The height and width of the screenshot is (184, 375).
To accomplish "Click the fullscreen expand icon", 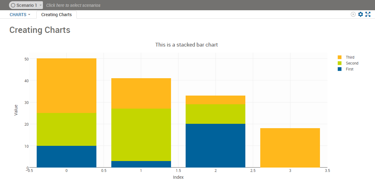I will (368, 14).
